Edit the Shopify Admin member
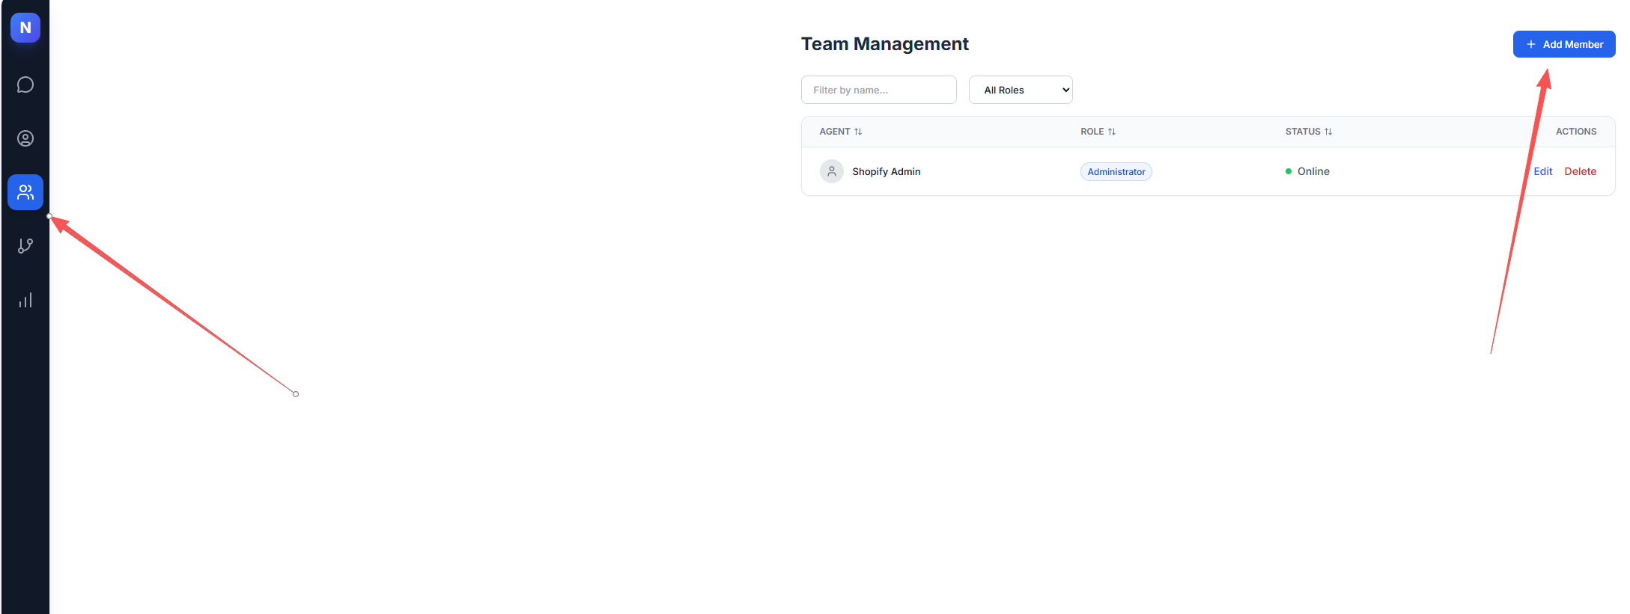The width and height of the screenshot is (1630, 614). pos(1542,171)
